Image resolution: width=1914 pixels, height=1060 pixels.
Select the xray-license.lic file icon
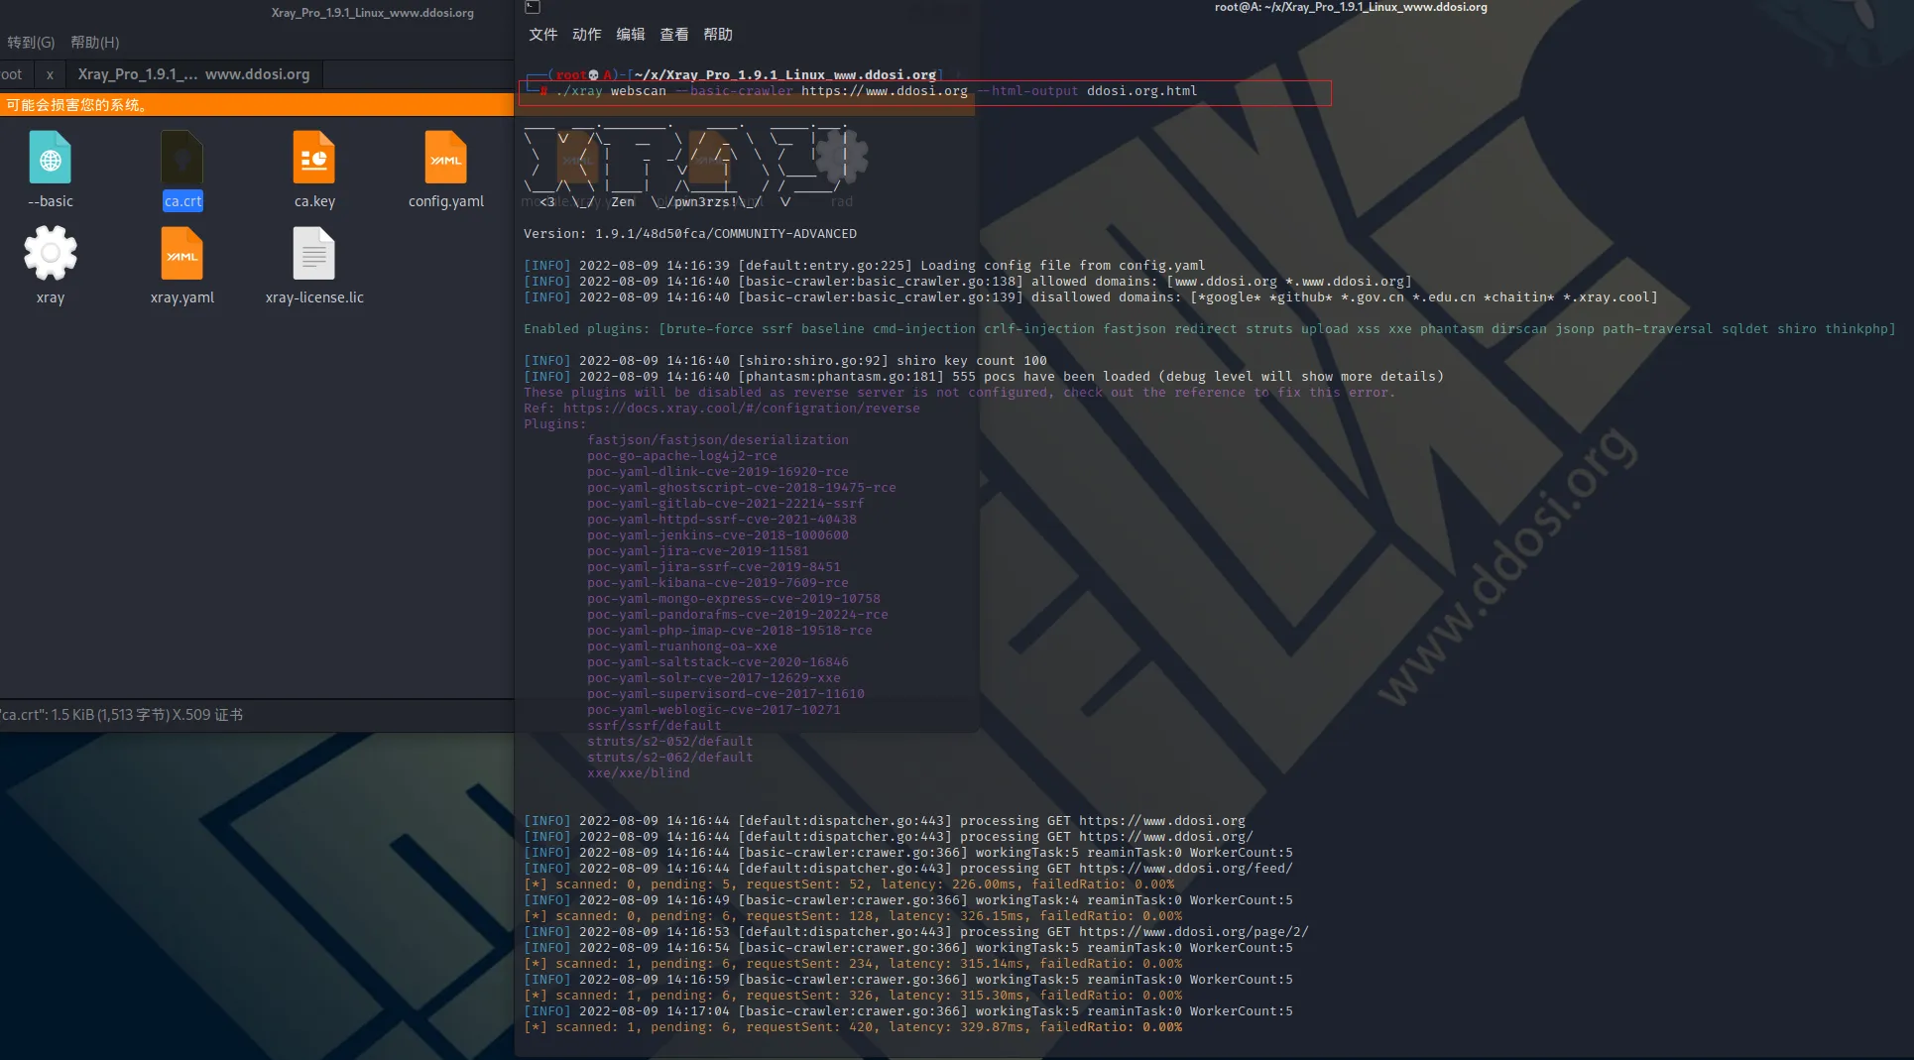point(314,254)
